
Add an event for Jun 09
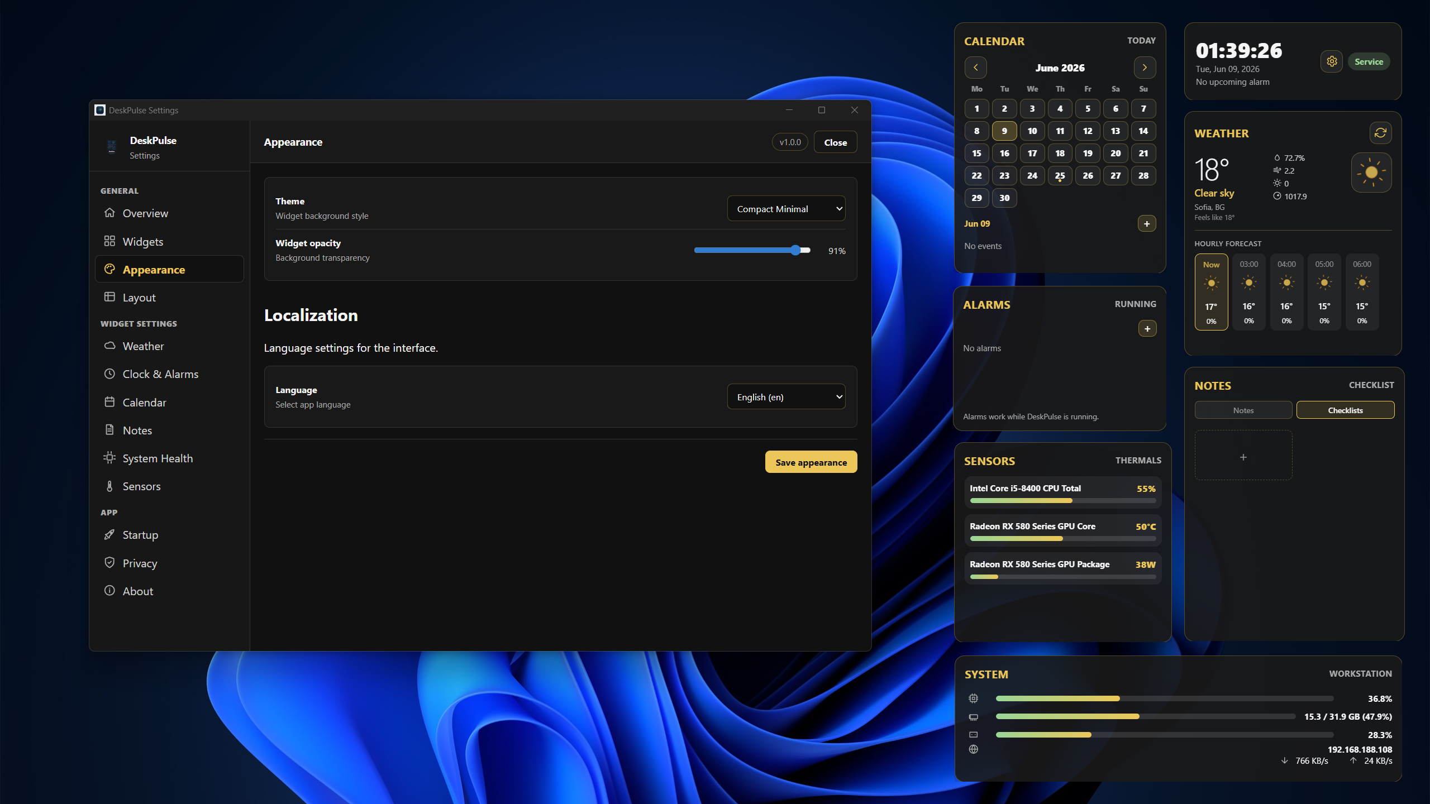(1147, 224)
